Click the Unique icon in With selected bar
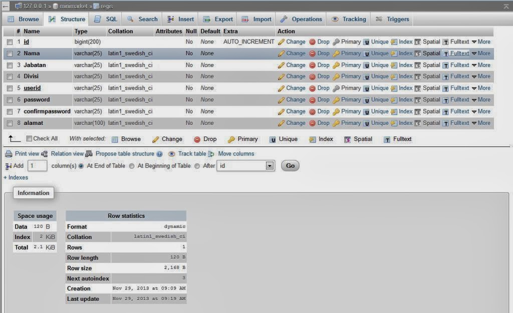The height and width of the screenshot is (313, 513). point(273,139)
